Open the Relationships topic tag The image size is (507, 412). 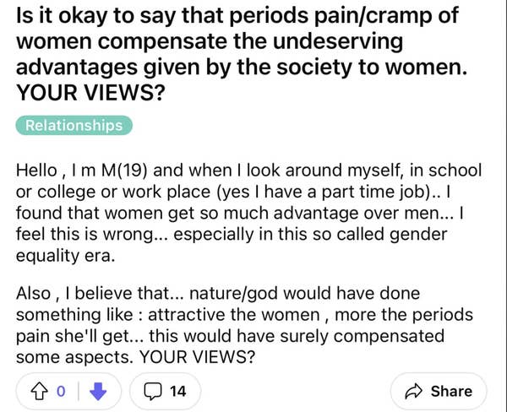(x=74, y=126)
